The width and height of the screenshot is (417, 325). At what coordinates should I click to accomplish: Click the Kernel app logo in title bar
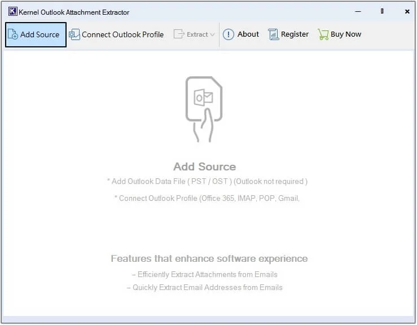[13, 11]
